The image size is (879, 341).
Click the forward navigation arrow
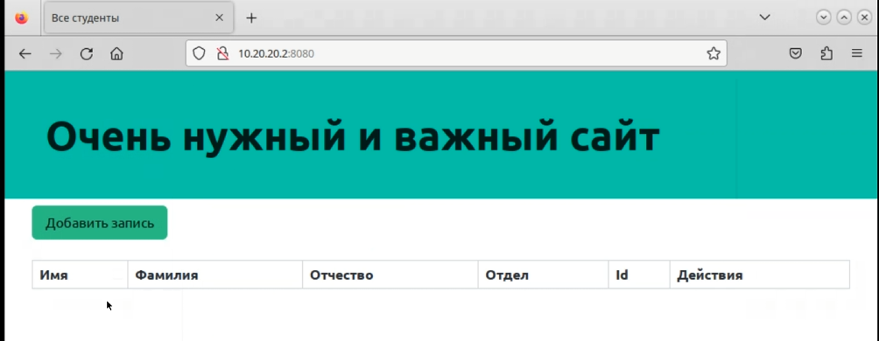[55, 53]
